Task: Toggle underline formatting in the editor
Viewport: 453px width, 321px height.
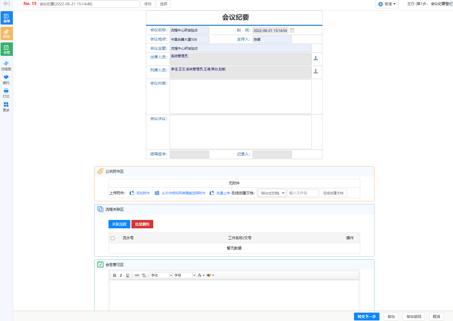Action: [x=128, y=275]
